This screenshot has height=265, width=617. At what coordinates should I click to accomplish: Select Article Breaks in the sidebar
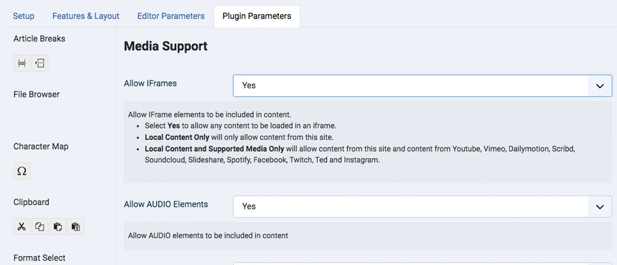coord(40,38)
